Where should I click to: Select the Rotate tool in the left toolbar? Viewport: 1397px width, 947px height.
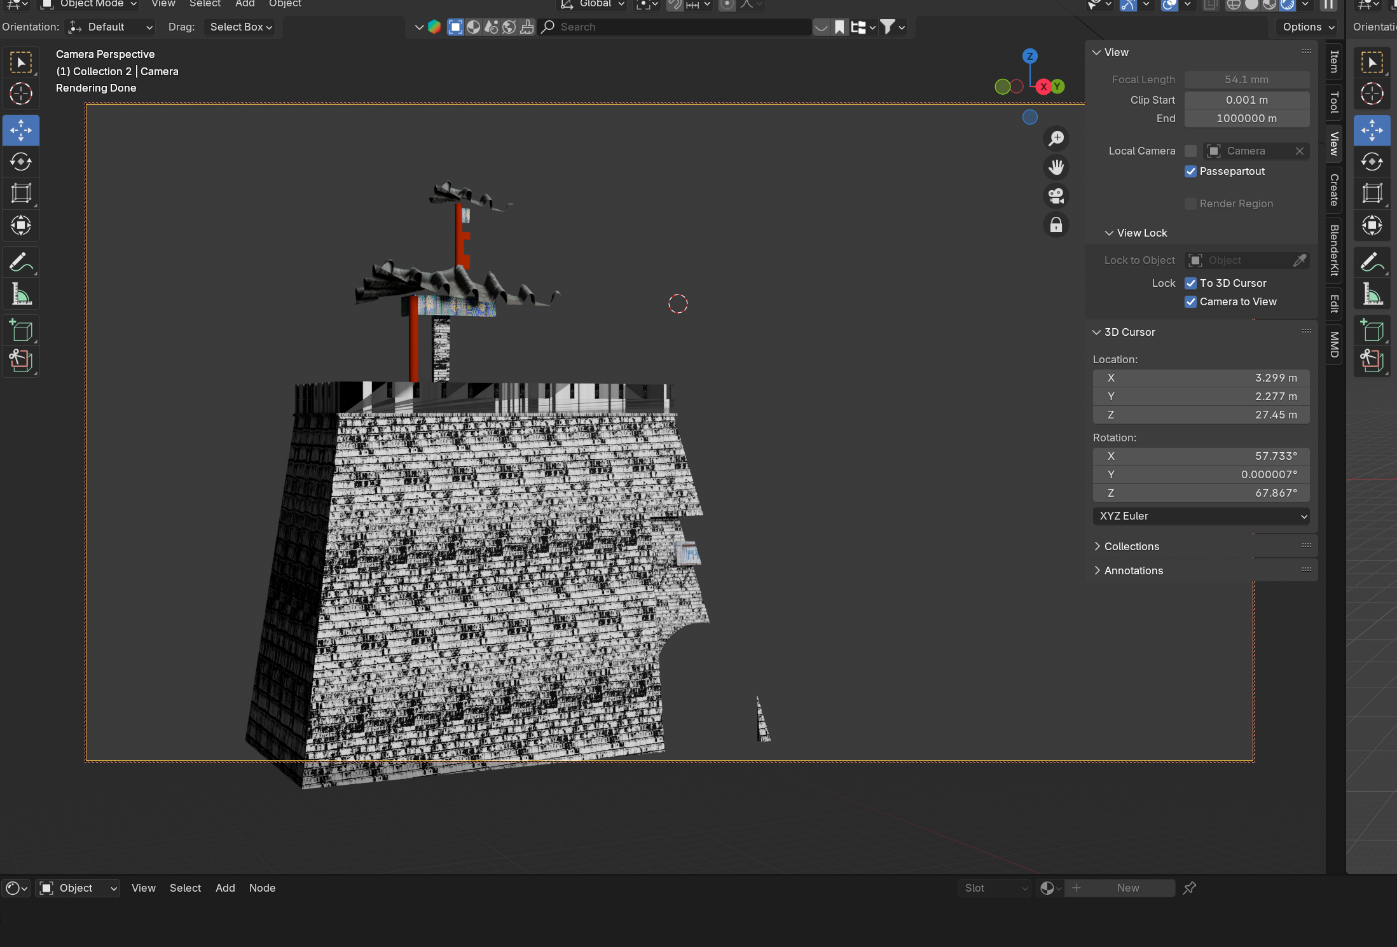point(21,162)
